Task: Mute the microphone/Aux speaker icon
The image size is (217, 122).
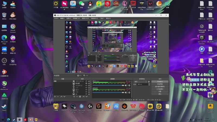Action: 126,85
